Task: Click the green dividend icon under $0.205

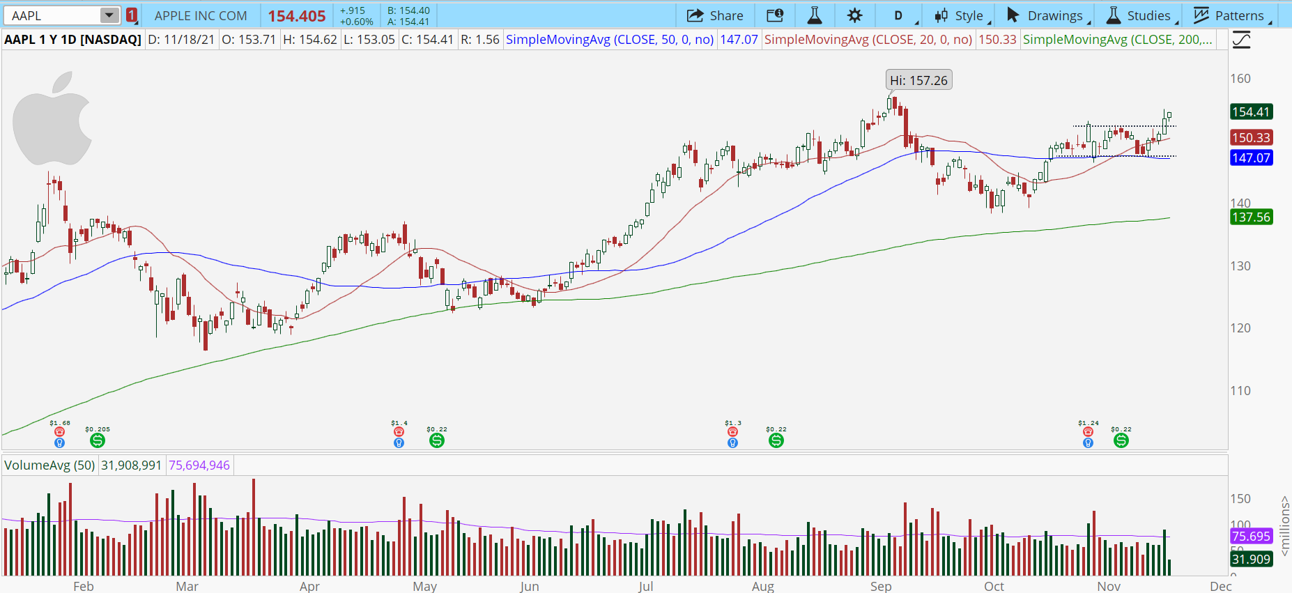Action: (x=98, y=440)
